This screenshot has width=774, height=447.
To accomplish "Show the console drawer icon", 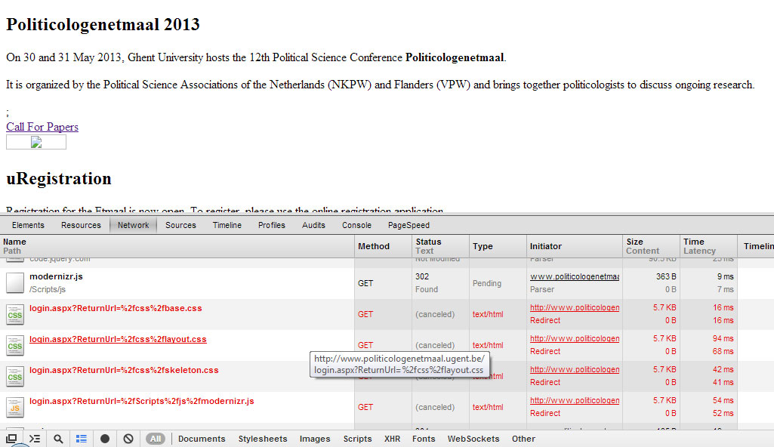I will pyautogui.click(x=35, y=439).
